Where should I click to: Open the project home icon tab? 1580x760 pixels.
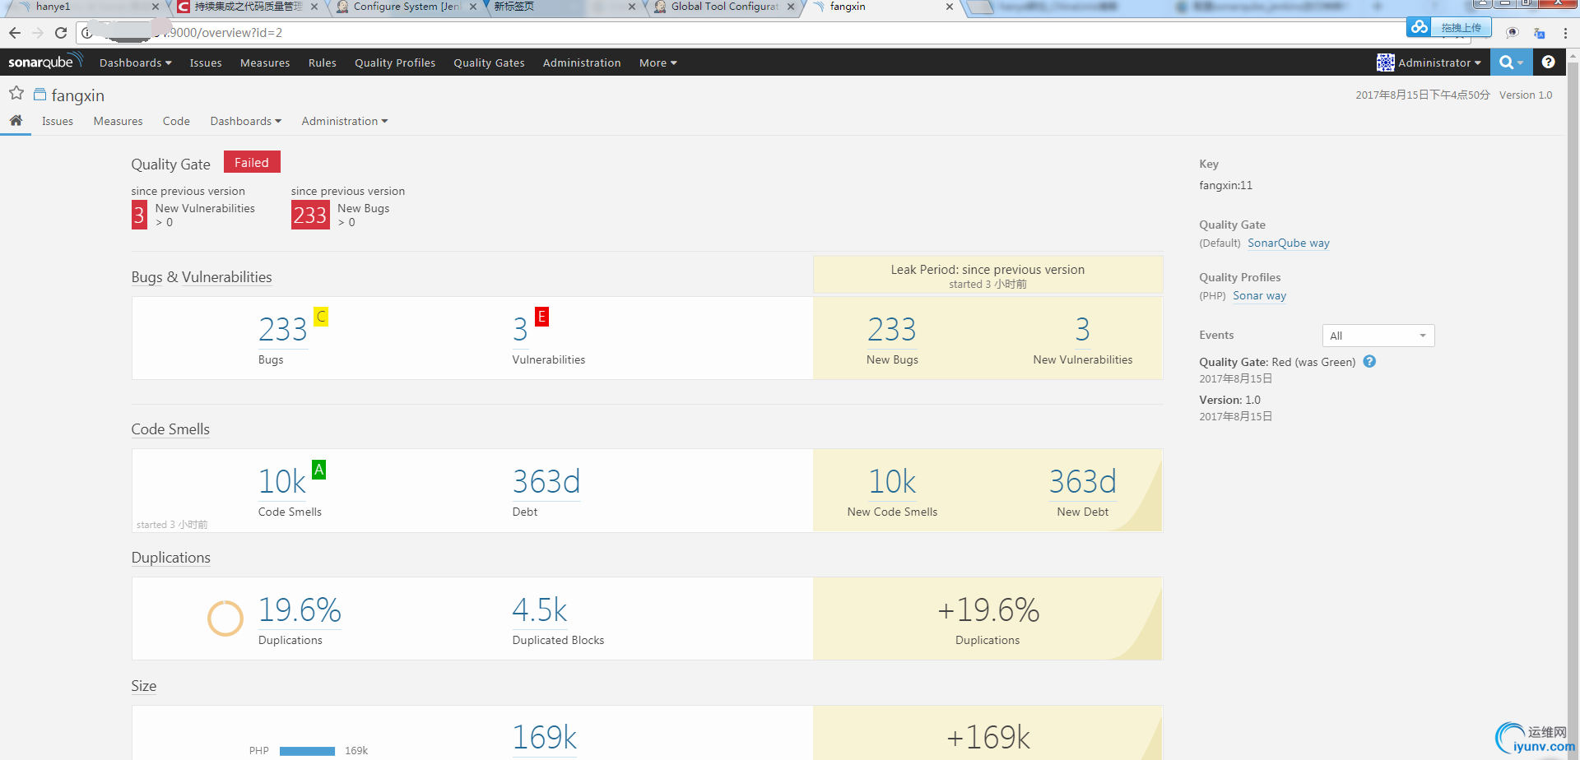[x=16, y=121]
